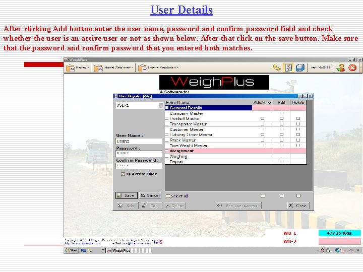Toggle Delivery Order Master Edit checkbox
This screenshot has width=363, height=272.
pos(281,134)
